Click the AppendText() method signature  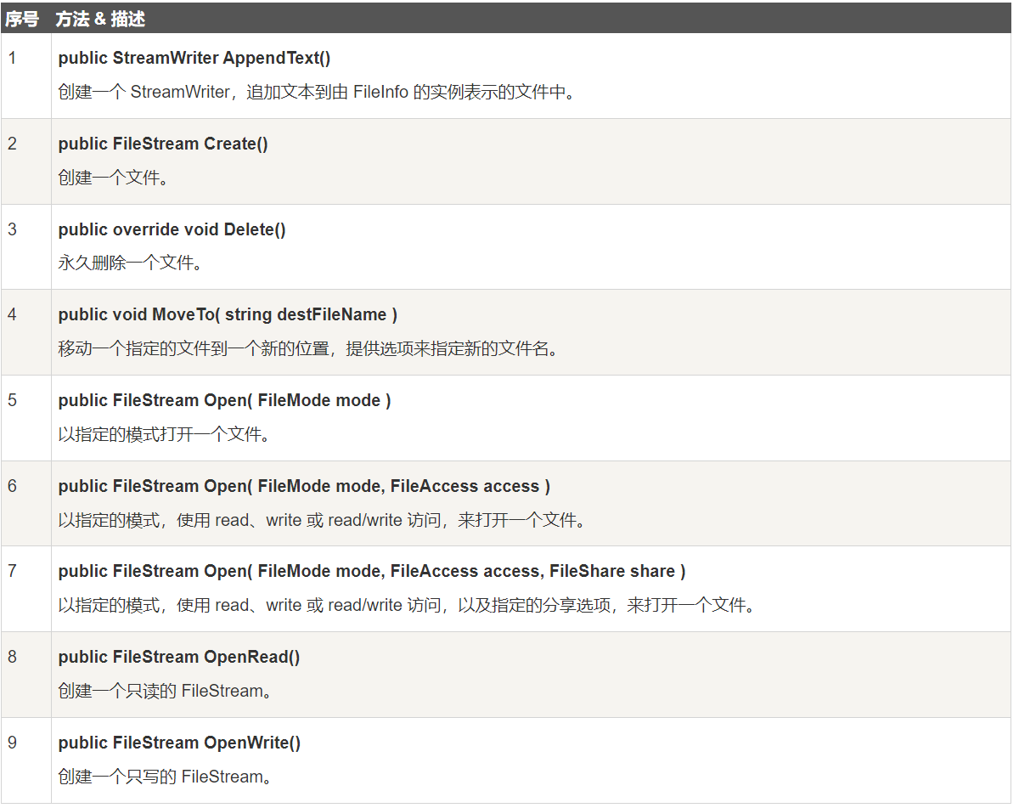pos(194,58)
